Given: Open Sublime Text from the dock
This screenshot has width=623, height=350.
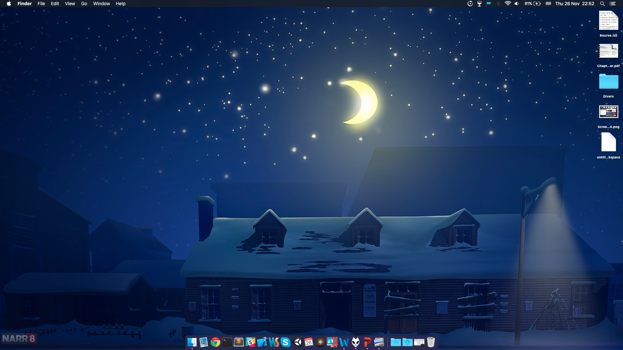Looking at the screenshot, I should tap(239, 342).
